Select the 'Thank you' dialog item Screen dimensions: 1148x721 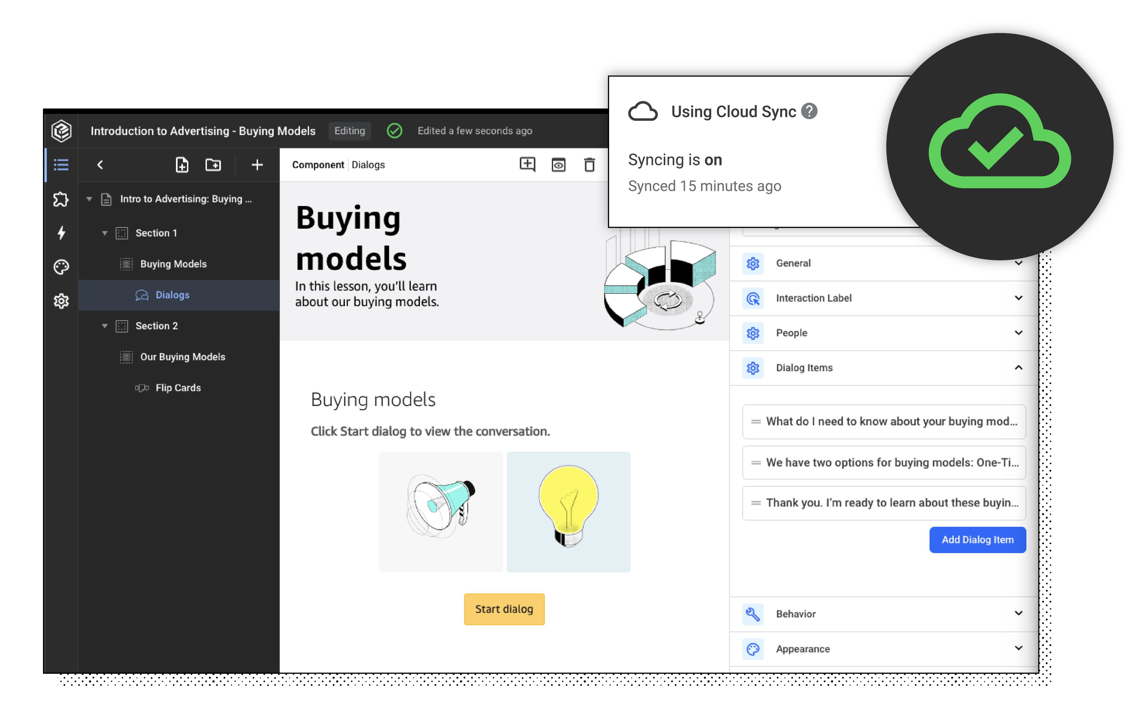point(883,503)
